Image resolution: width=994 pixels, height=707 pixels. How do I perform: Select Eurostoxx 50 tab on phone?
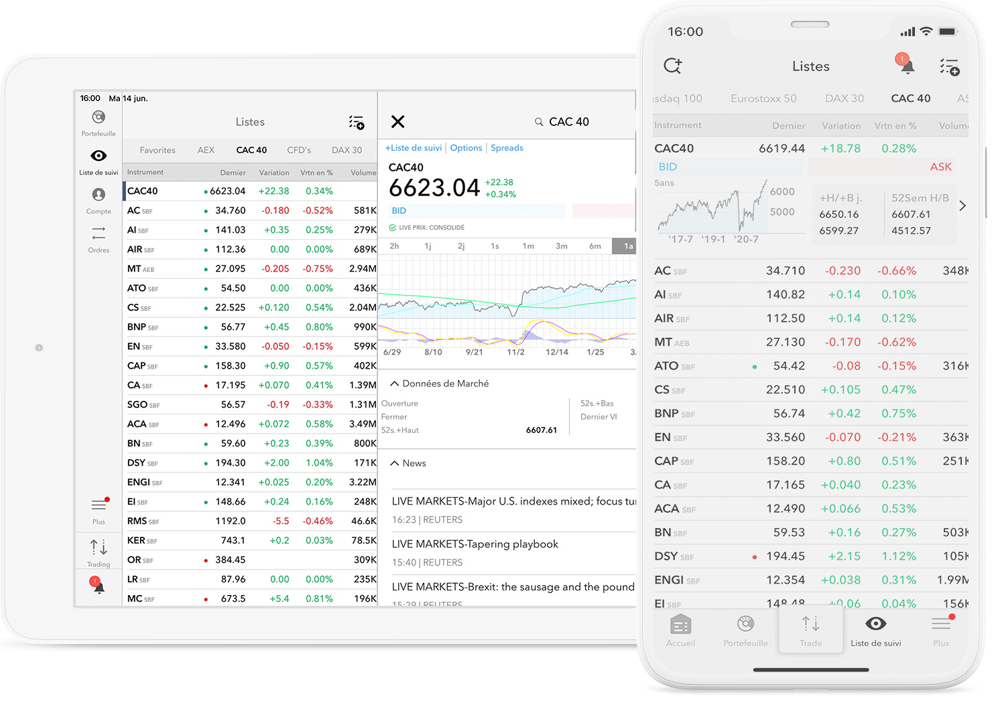pos(763,99)
